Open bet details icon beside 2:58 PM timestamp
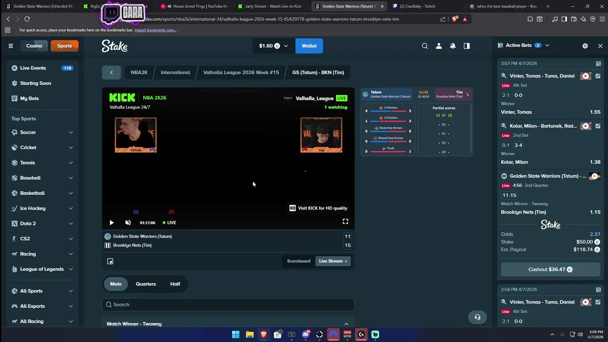Viewport: 608px width, 342px height. pos(598,290)
